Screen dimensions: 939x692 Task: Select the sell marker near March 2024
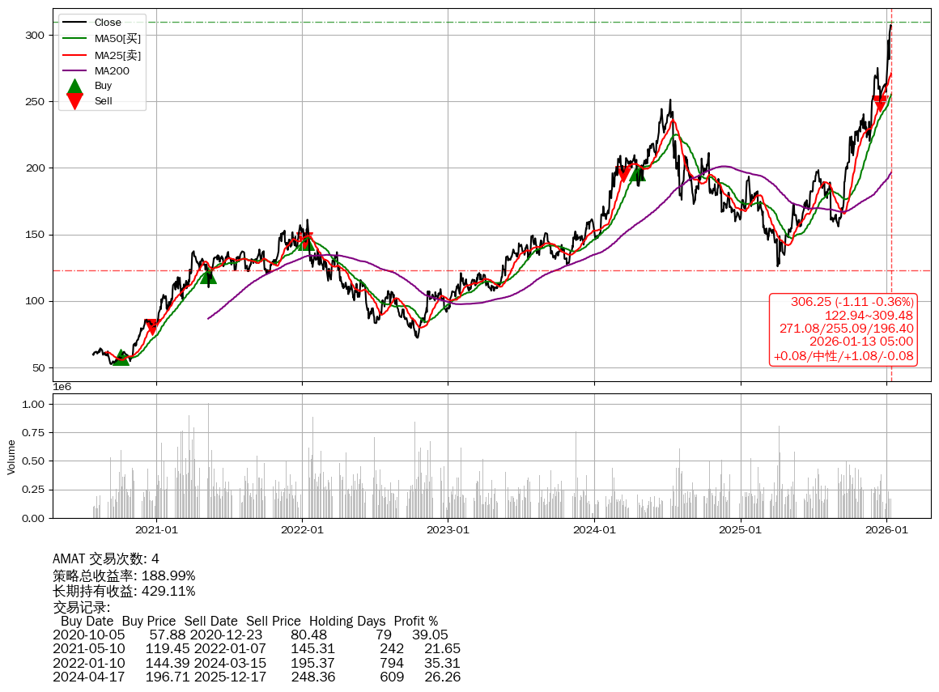tap(623, 173)
